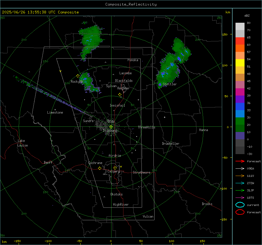Select the orange 111V arrow legend icon
The width and height of the screenshot is (262, 245).
click(240, 176)
